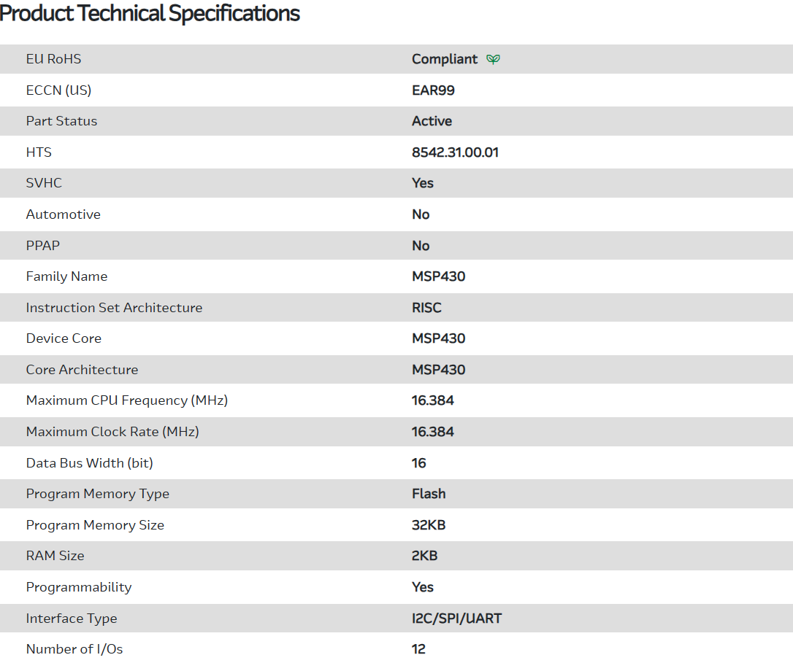Click the Core Architecture label

(82, 370)
